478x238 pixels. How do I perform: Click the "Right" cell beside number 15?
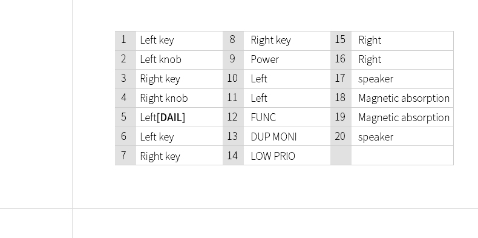click(402, 41)
